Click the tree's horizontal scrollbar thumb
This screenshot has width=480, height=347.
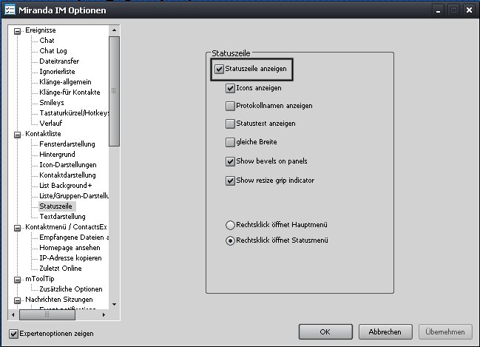click(47, 314)
